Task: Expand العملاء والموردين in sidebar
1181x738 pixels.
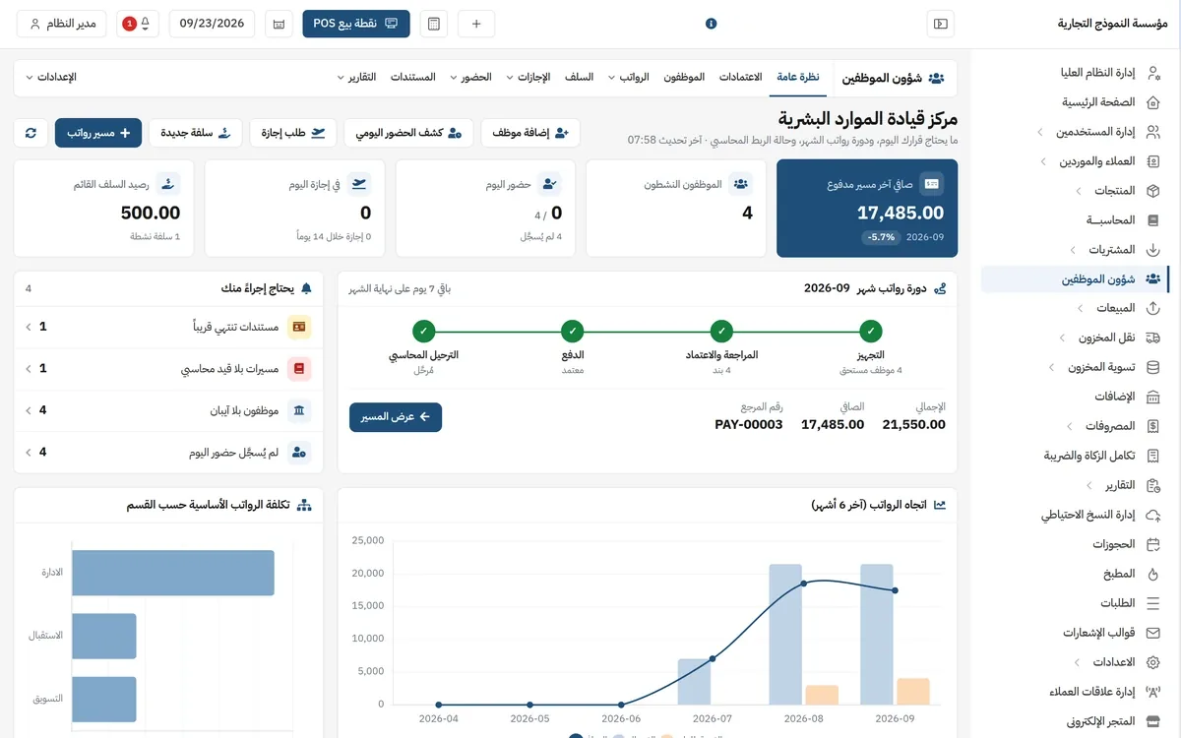Action: pyautogui.click(x=1041, y=161)
